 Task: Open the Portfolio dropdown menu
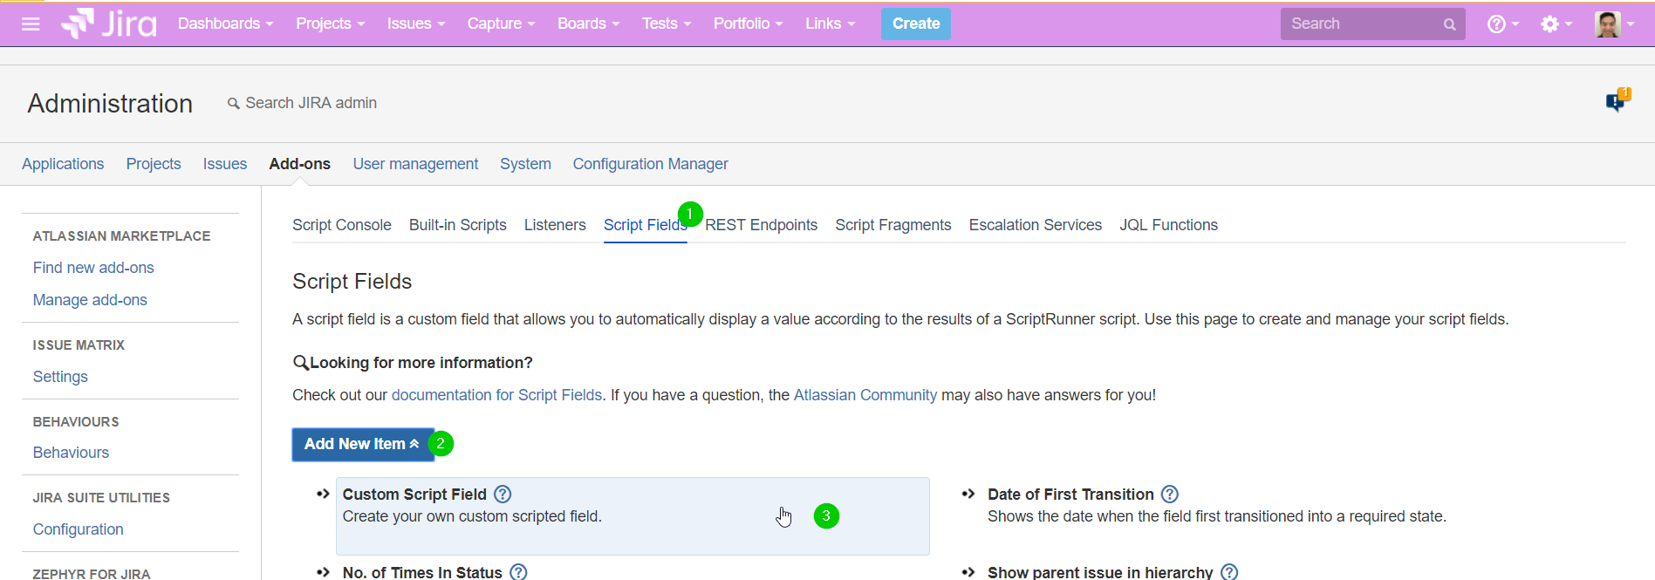[748, 24]
